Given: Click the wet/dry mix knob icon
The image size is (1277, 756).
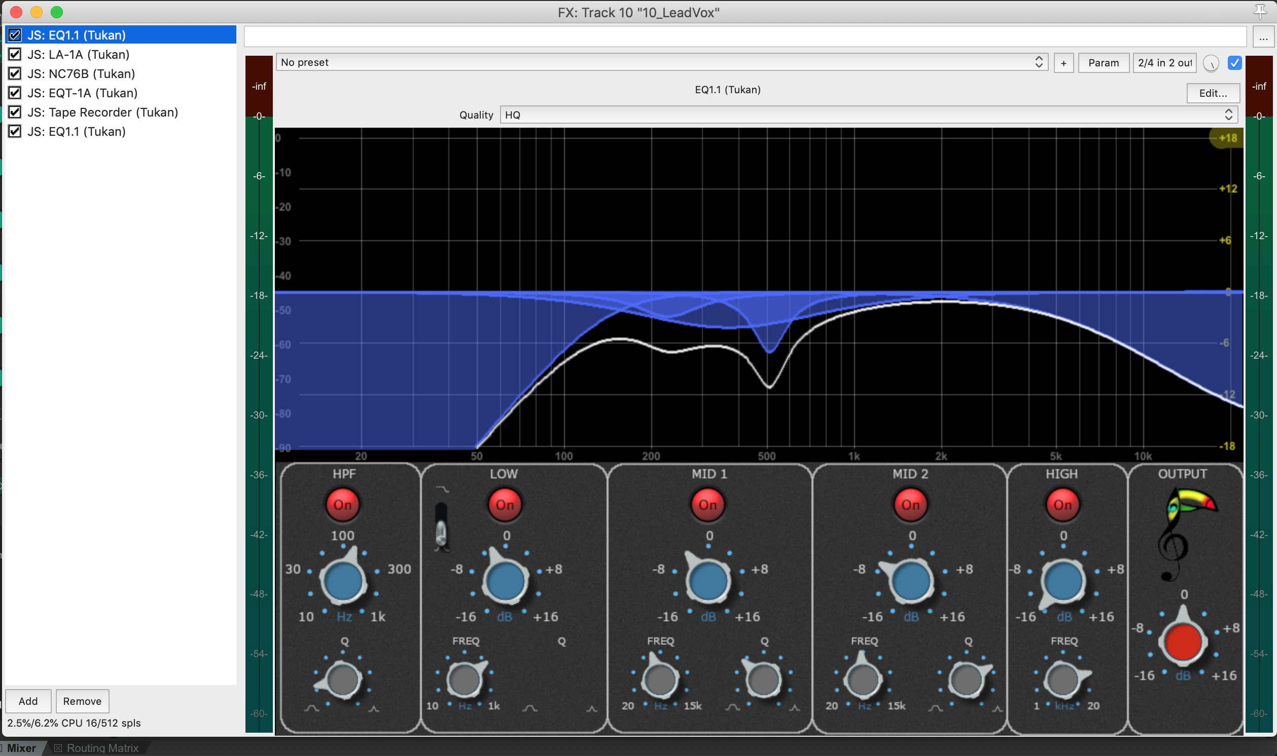Looking at the screenshot, I should (x=1211, y=63).
